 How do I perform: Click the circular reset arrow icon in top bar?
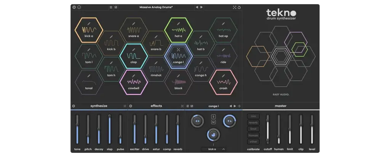pos(239,7)
